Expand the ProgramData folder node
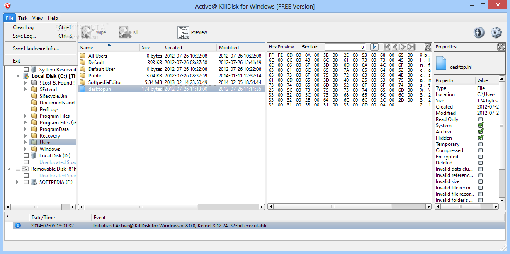Viewport: 510px width, 254px height. pos(25,129)
